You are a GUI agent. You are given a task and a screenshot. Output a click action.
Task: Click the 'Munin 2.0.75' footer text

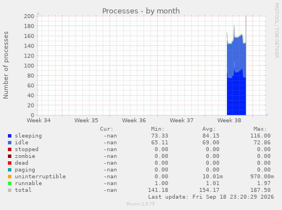pos(141,204)
